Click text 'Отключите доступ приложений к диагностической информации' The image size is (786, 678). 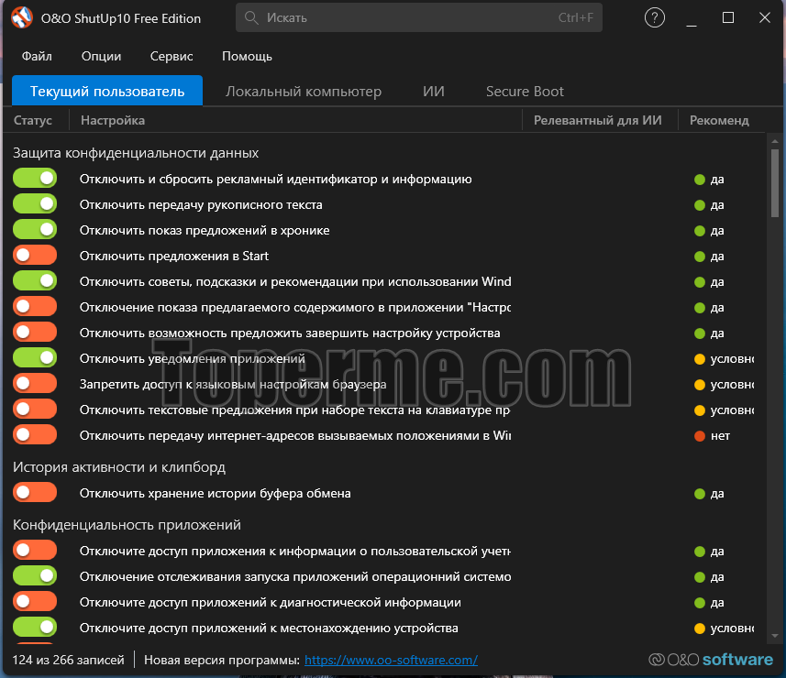click(x=271, y=602)
